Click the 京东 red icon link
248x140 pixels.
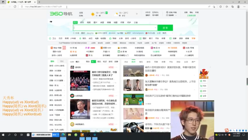87,55
